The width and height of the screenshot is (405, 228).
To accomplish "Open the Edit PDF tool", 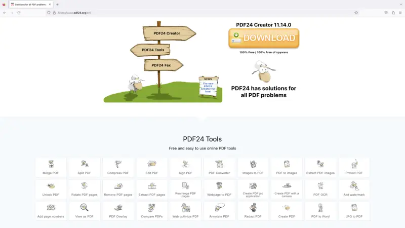I will click(151, 168).
